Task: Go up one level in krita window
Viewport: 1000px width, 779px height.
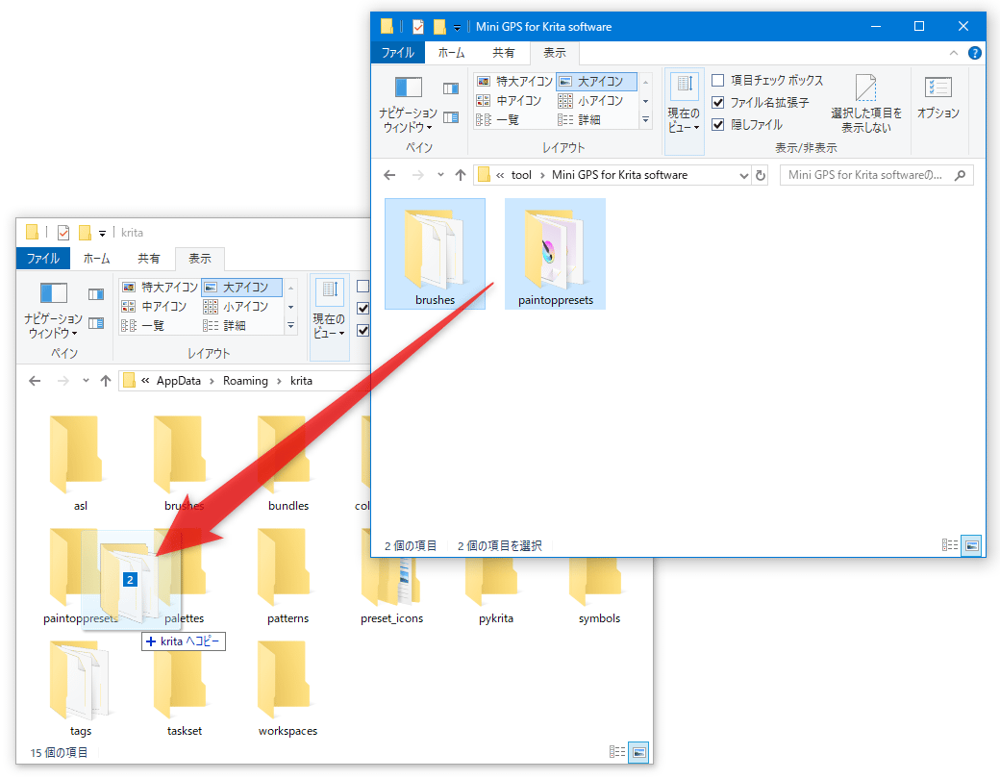Action: (106, 381)
